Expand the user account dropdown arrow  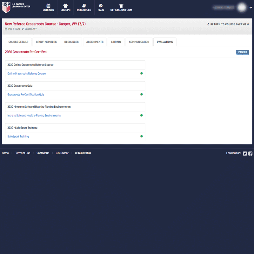(x=251, y=7)
